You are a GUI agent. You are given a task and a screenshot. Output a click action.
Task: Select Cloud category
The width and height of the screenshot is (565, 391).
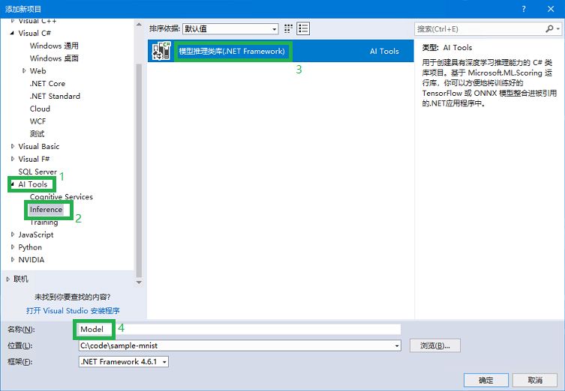[x=40, y=109]
